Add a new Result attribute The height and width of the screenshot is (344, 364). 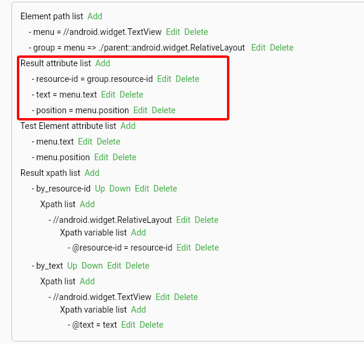point(103,63)
